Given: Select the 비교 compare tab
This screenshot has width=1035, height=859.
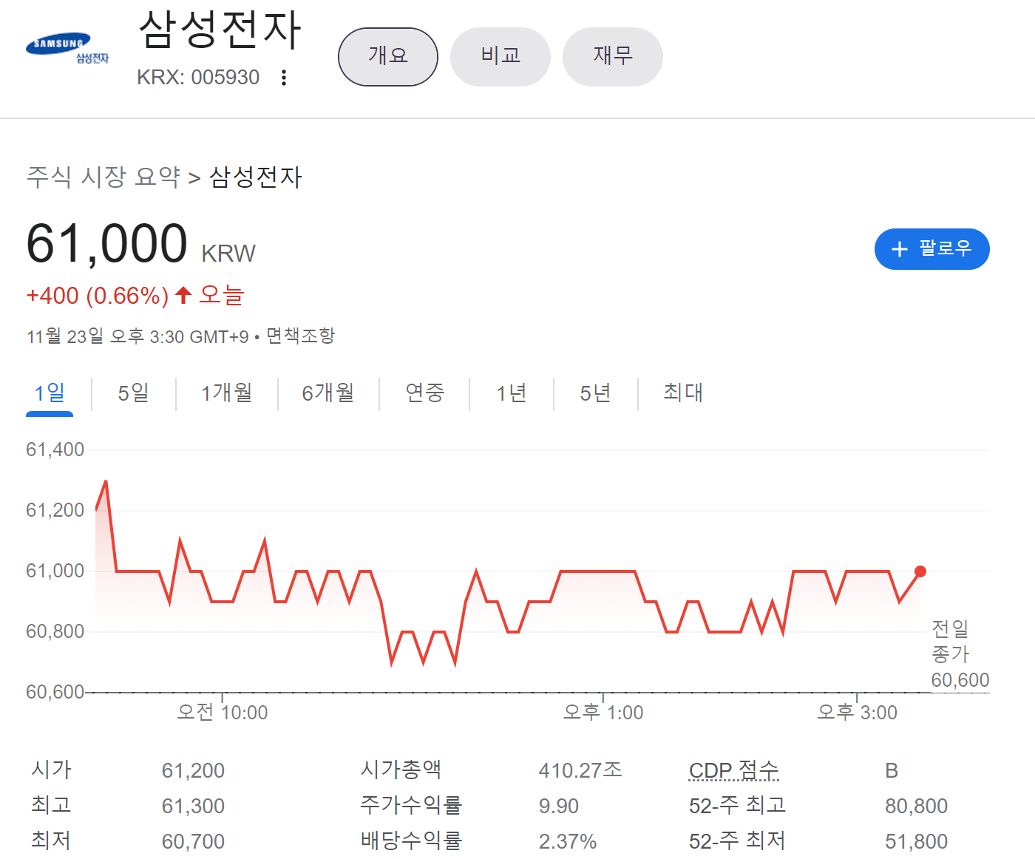Looking at the screenshot, I should click(500, 57).
